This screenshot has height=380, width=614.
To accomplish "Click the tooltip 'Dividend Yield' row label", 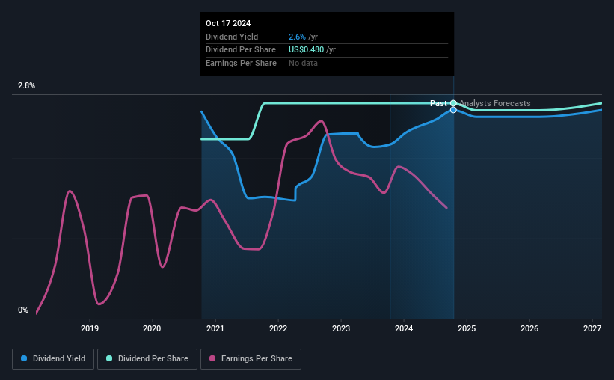I will (232, 37).
